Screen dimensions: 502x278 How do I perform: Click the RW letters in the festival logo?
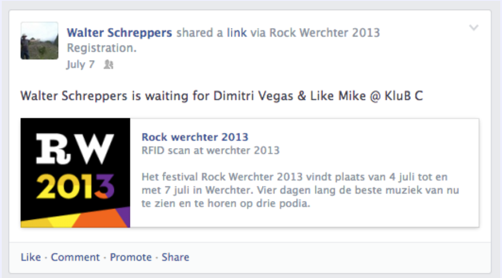pos(75,148)
